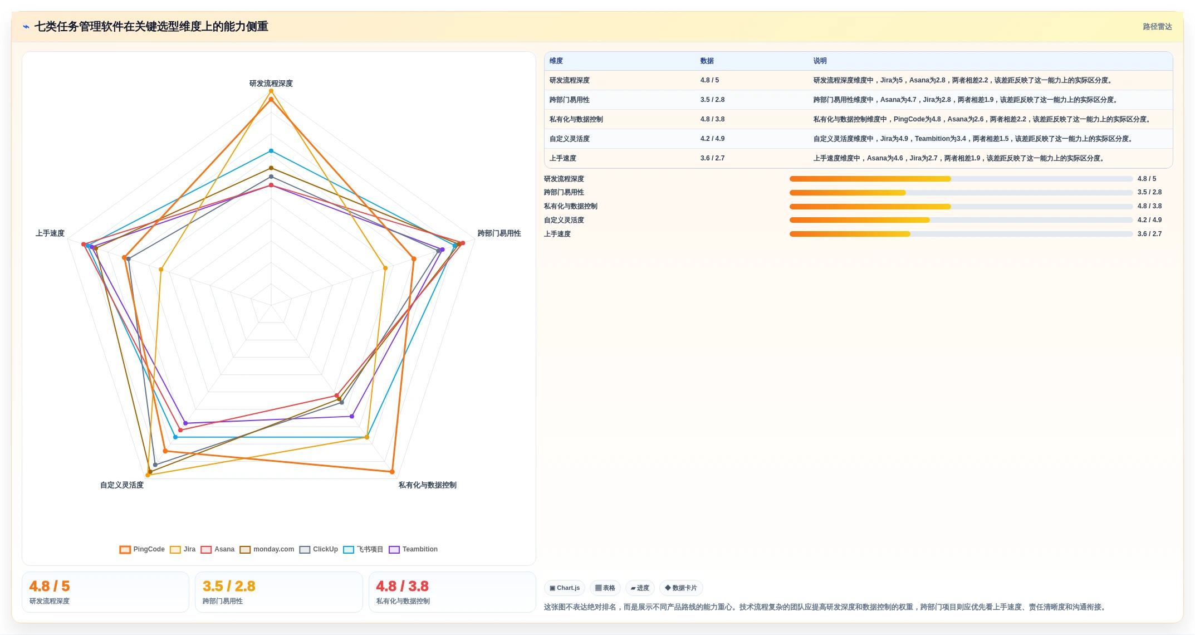The image size is (1195, 635).
Task: Click the blue icon beside the chart title
Action: pos(26,27)
